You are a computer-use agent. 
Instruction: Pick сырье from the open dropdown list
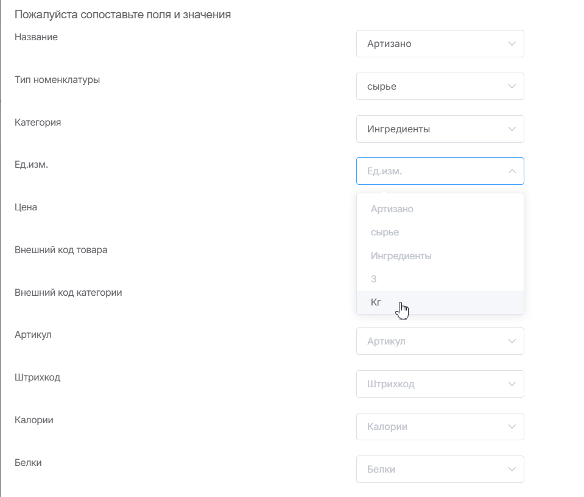[x=385, y=232]
